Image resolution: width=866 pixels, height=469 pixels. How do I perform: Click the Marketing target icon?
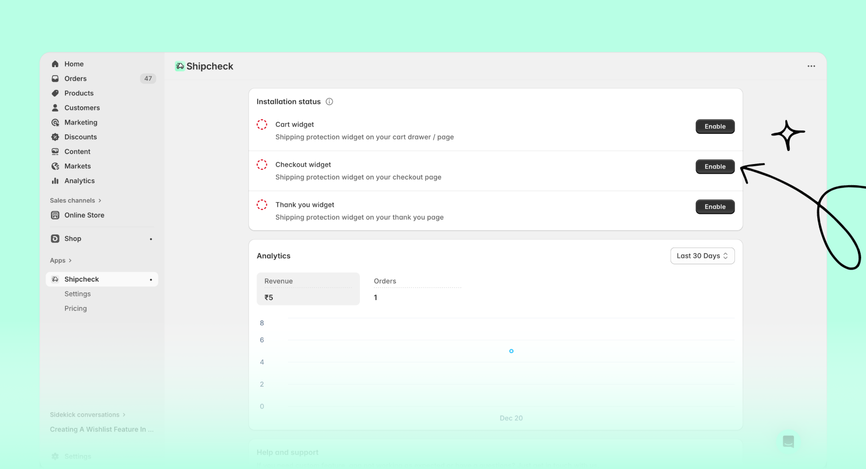point(55,122)
